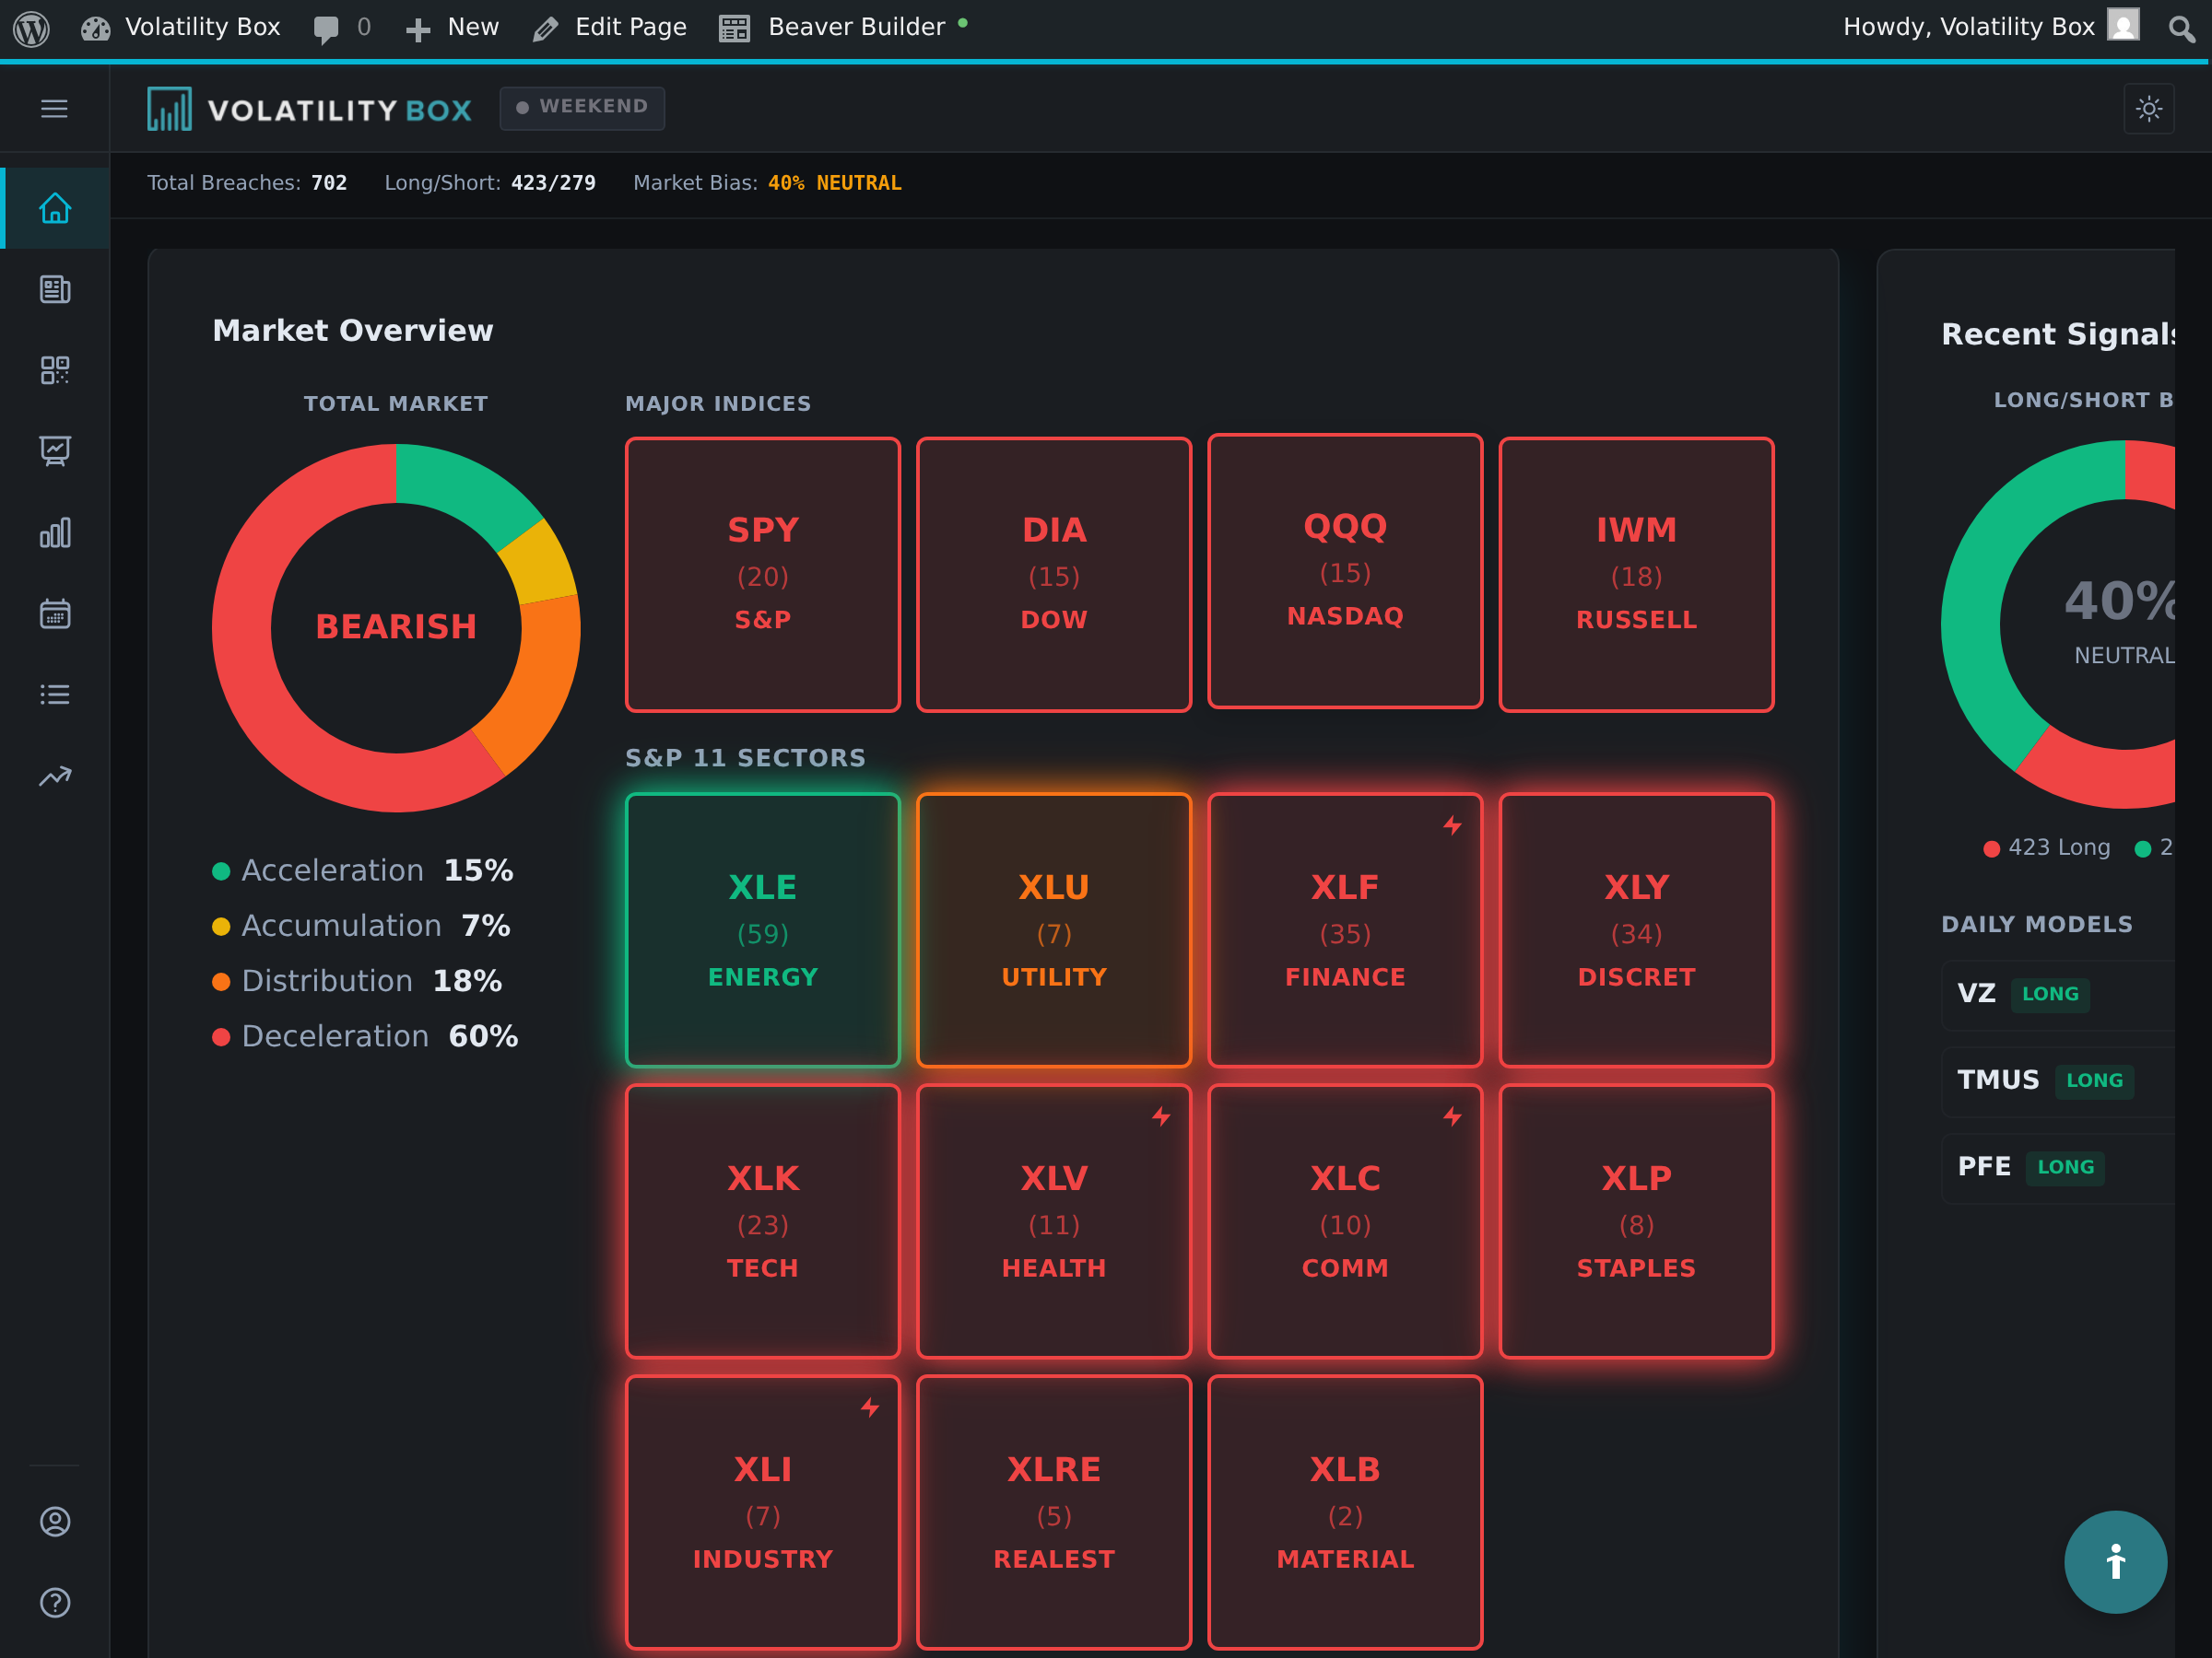Select the XLP Staples sector tile
This screenshot has height=1658, width=2212.
(1636, 1220)
